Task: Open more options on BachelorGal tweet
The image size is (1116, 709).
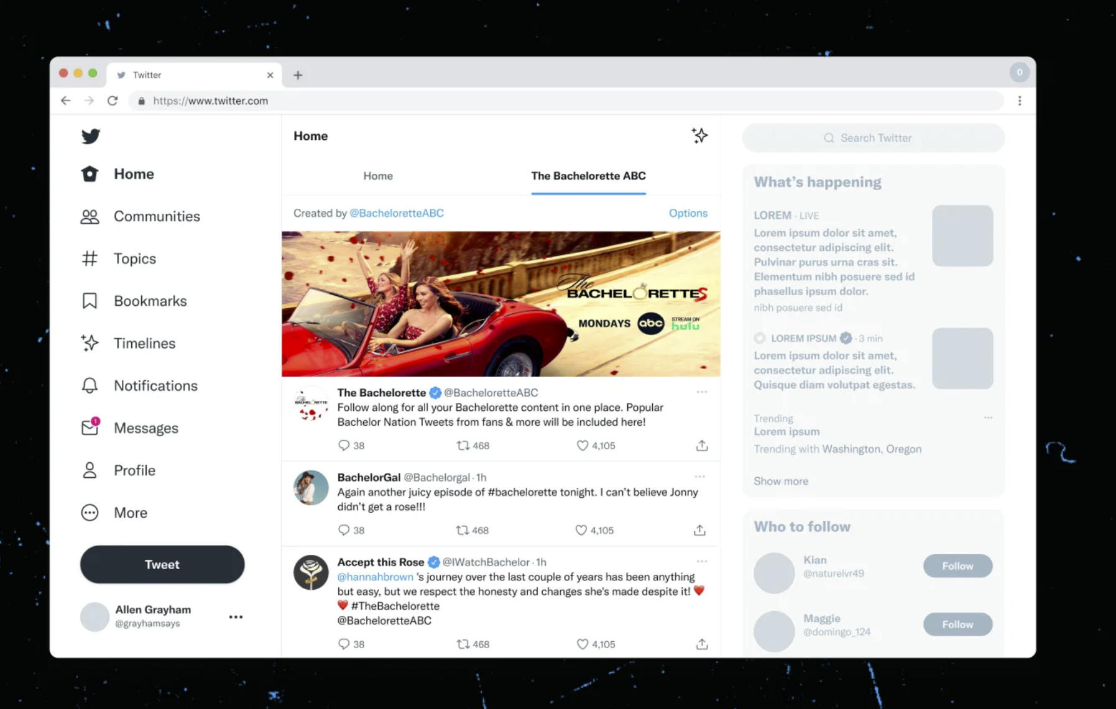Action: (x=700, y=477)
